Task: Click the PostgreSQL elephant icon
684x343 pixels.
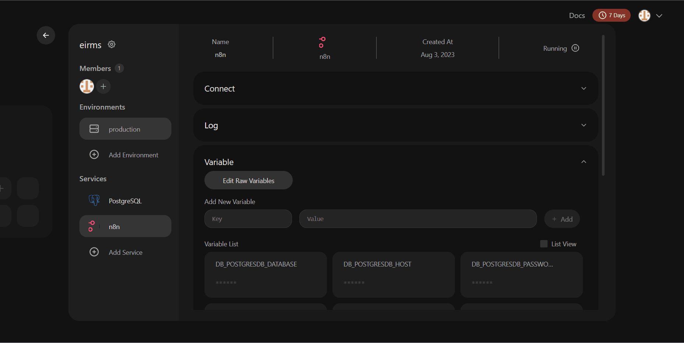Action: [94, 200]
